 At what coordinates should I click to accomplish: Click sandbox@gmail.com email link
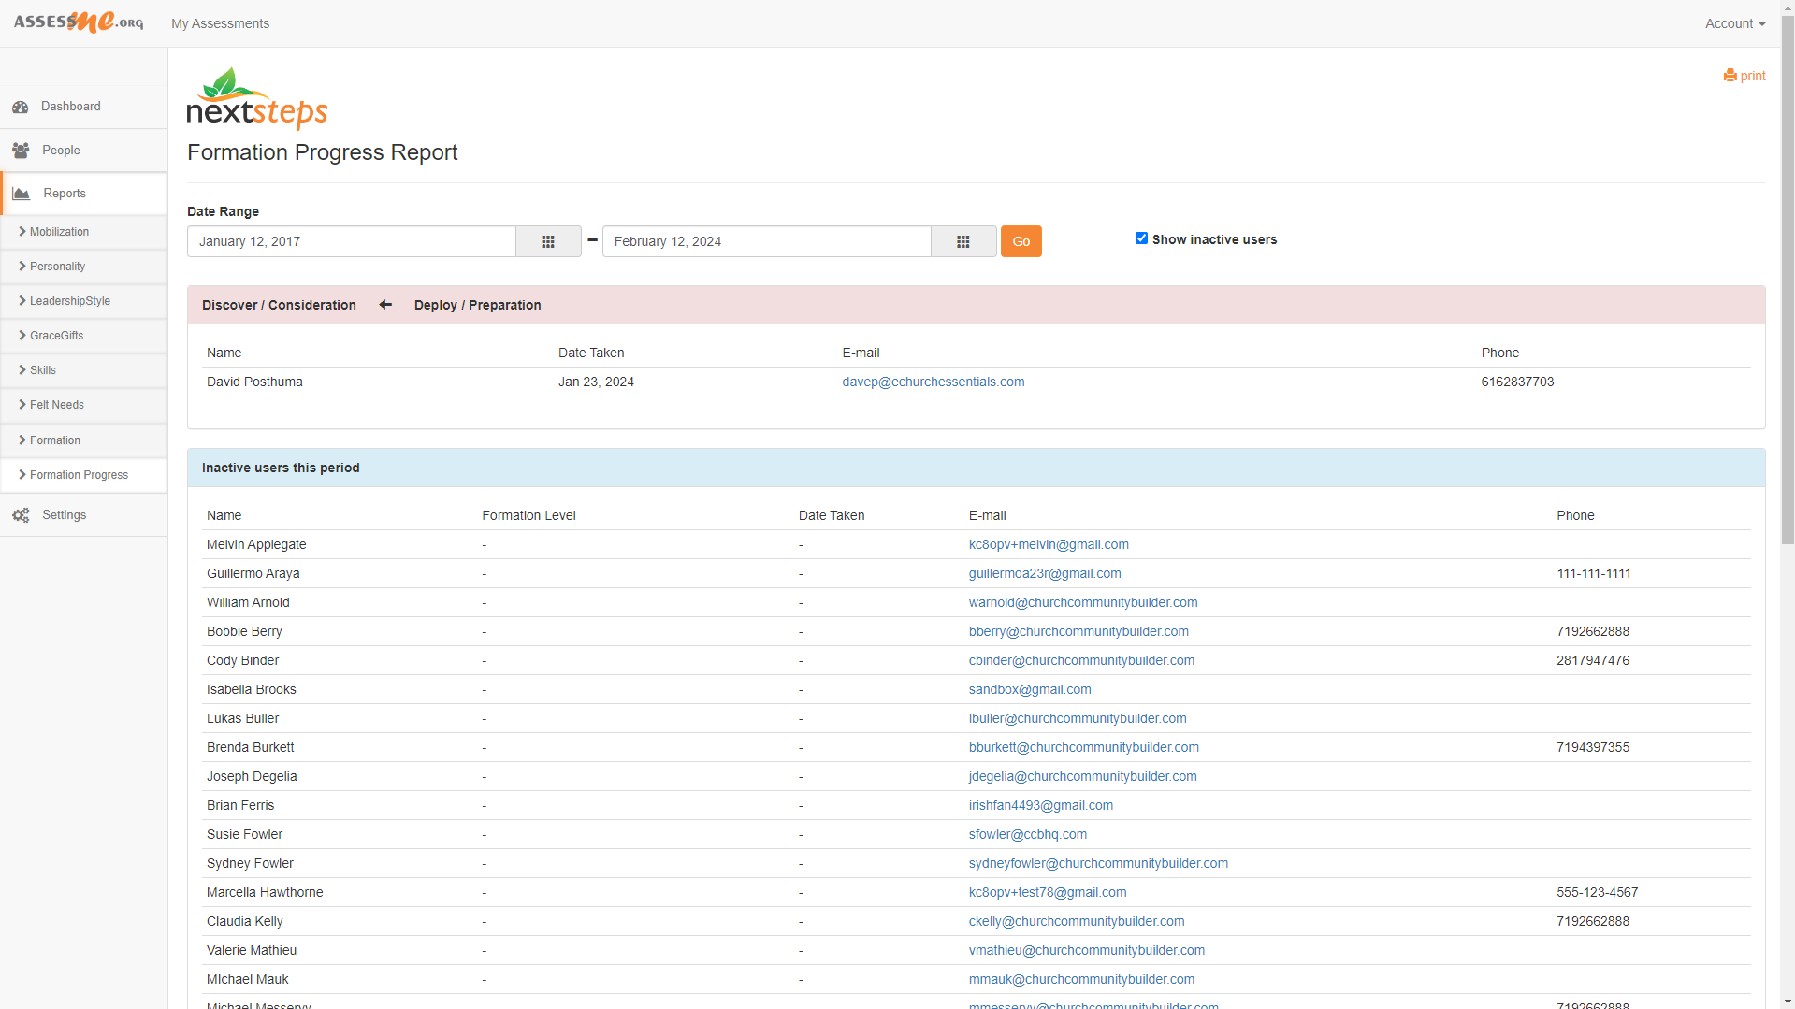point(1030,689)
